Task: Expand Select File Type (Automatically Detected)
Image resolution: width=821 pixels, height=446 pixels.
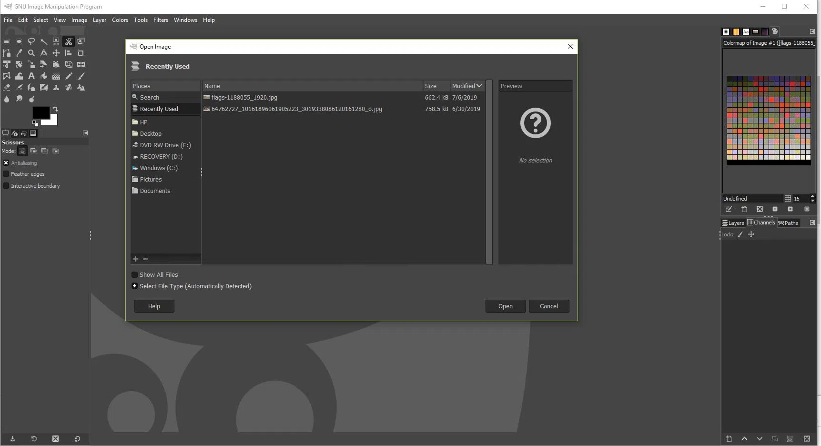Action: coord(134,286)
